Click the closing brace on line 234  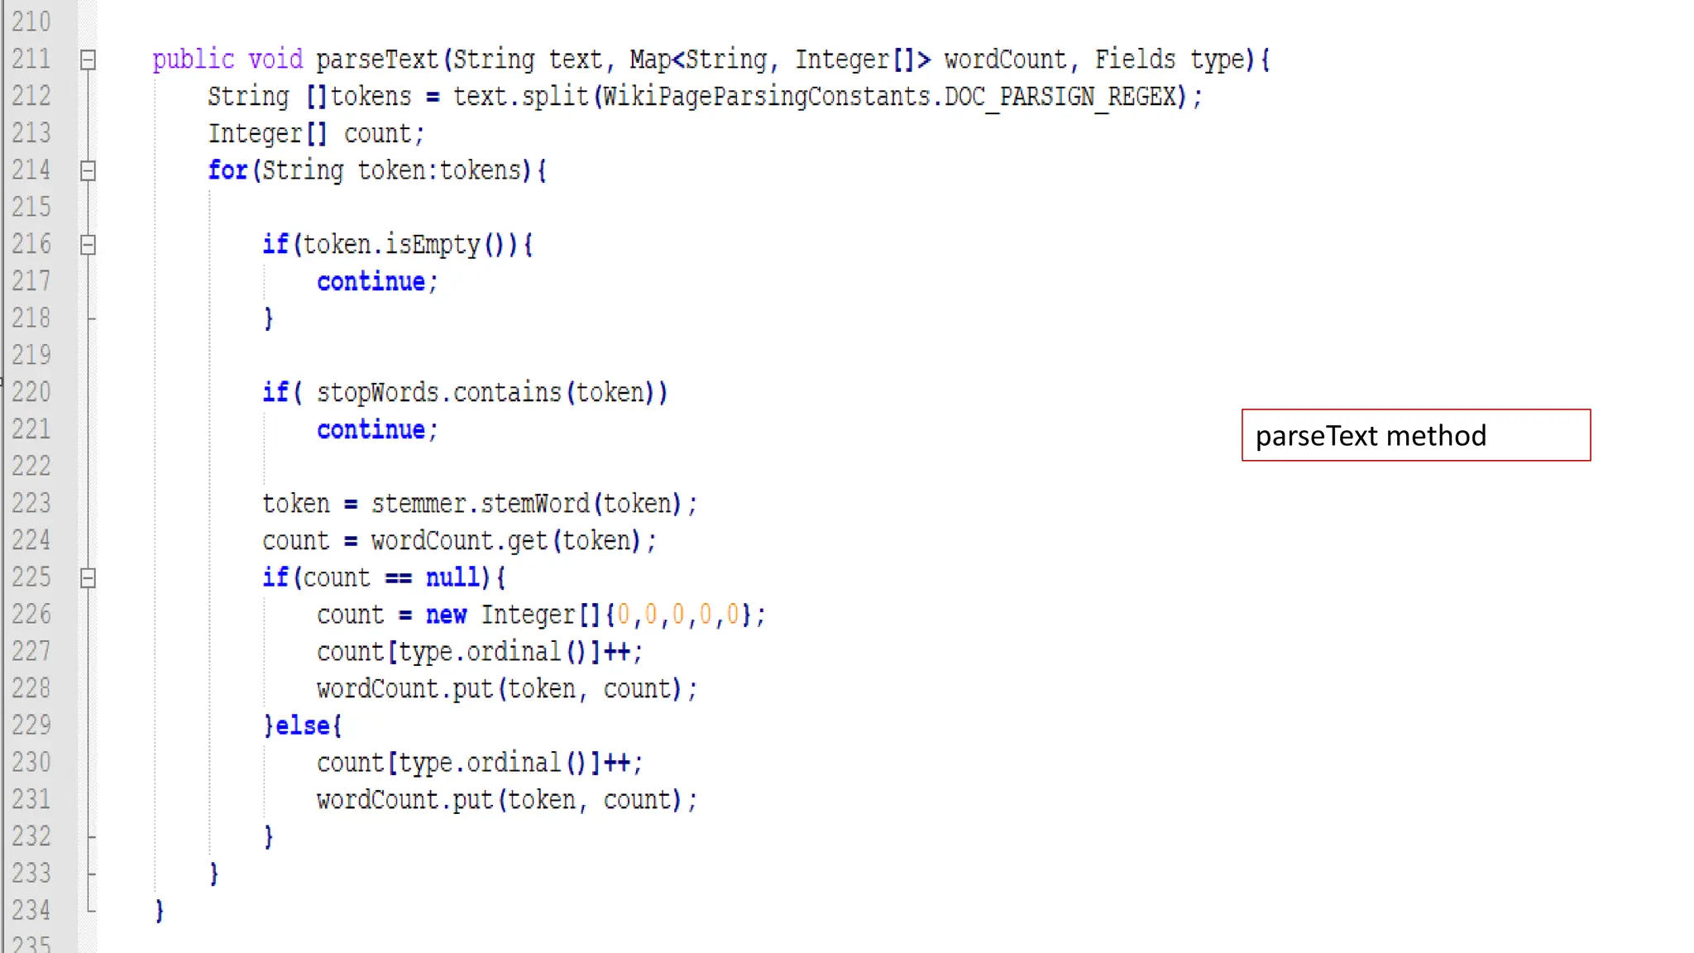[x=160, y=912]
